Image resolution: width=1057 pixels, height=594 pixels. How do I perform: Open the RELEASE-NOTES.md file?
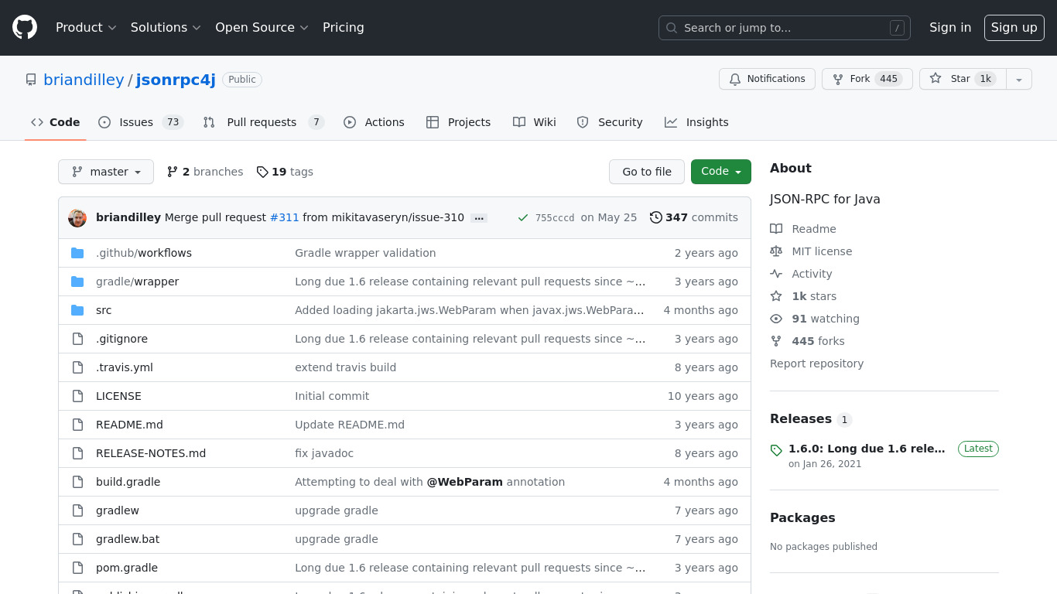click(151, 453)
